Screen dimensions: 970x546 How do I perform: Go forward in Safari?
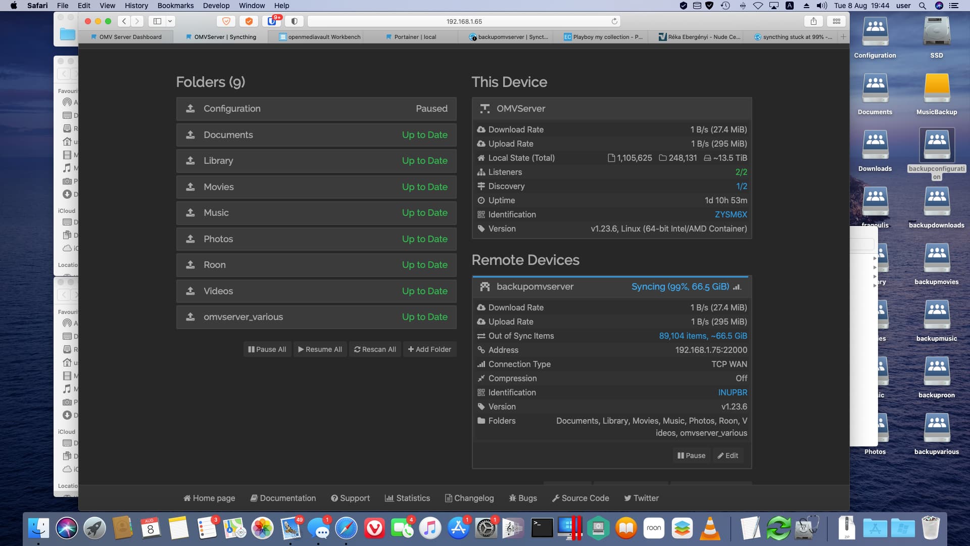(137, 21)
